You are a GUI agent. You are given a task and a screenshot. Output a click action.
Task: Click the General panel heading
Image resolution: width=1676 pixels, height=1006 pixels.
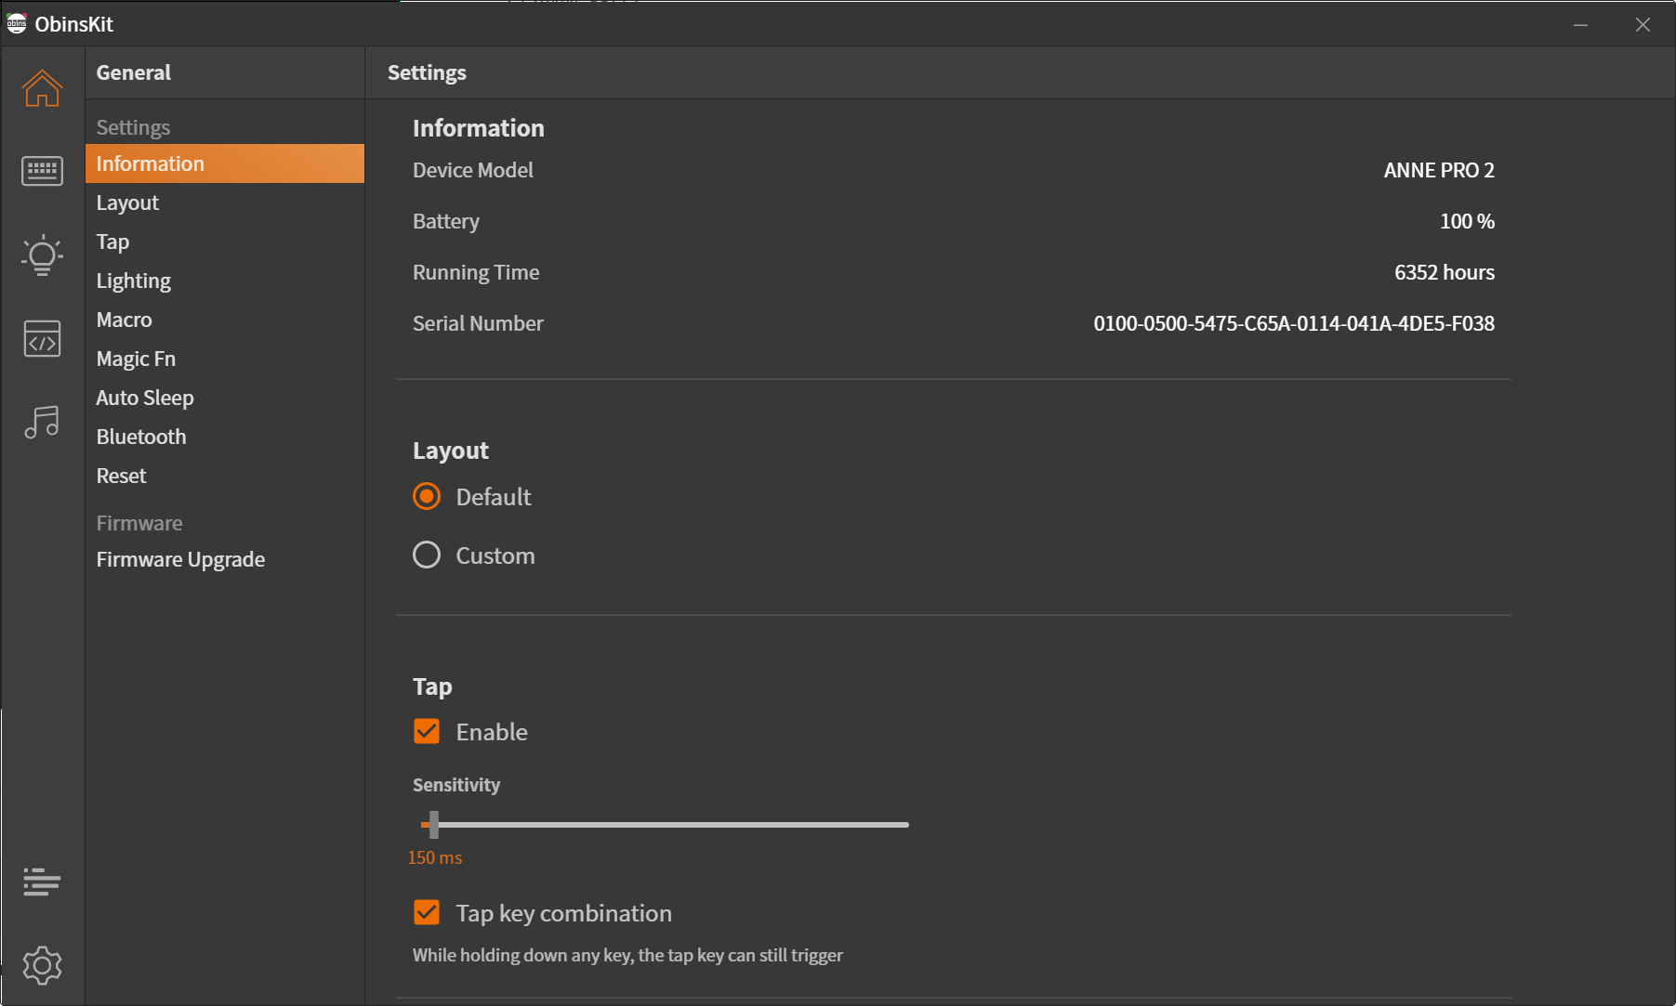point(134,72)
